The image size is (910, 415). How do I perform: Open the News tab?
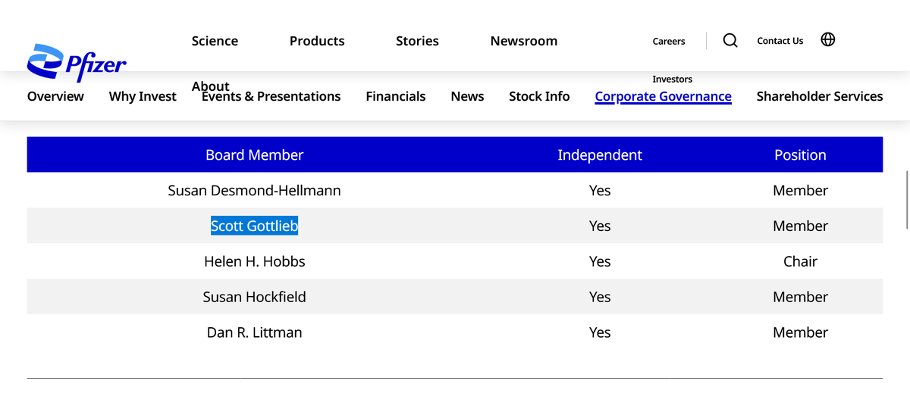click(x=467, y=96)
